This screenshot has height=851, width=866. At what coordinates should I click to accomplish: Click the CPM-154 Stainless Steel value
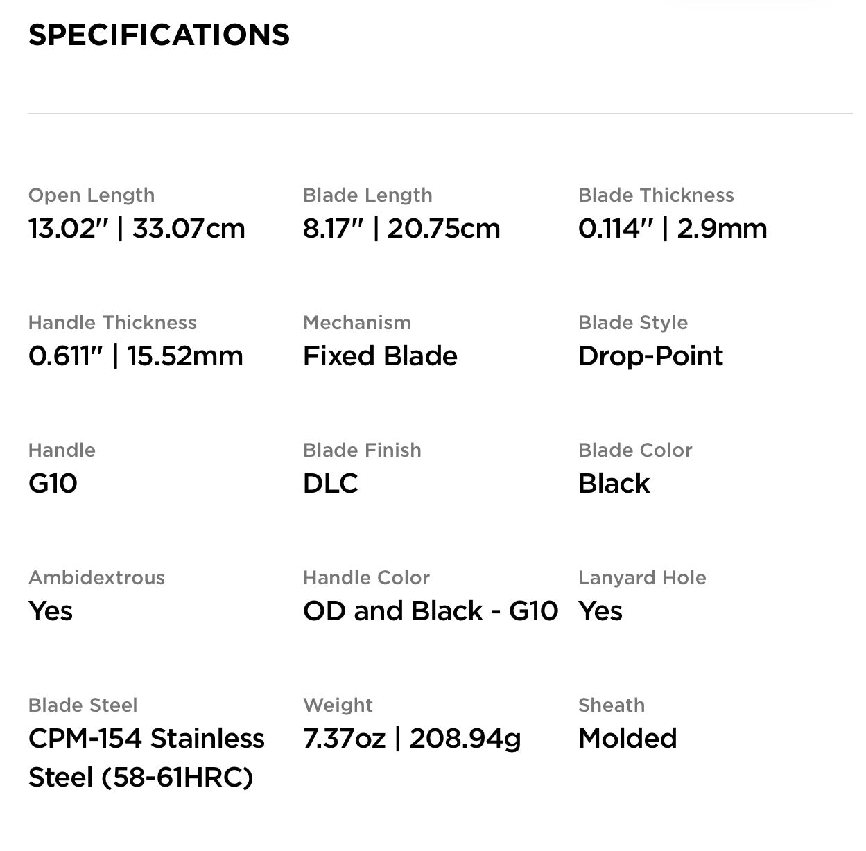pyautogui.click(x=146, y=757)
